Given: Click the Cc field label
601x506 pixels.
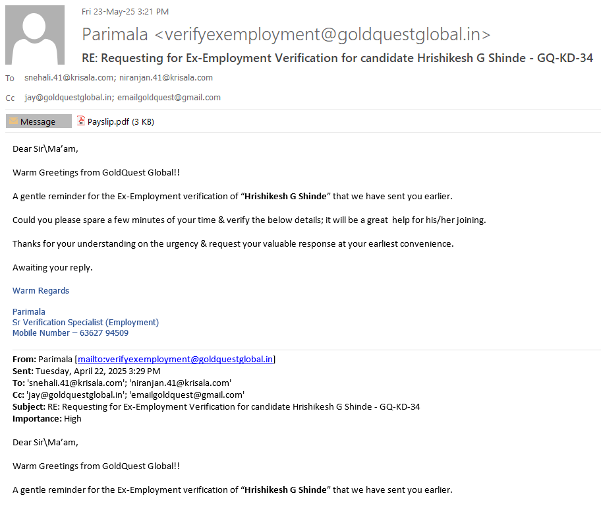Looking at the screenshot, I should click(10, 98).
